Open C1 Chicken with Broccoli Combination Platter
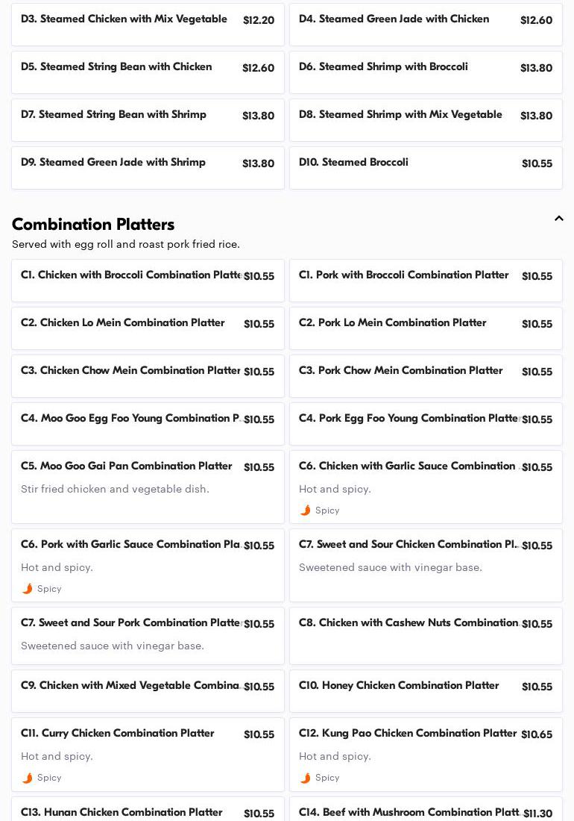The width and height of the screenshot is (574, 821). click(x=148, y=281)
